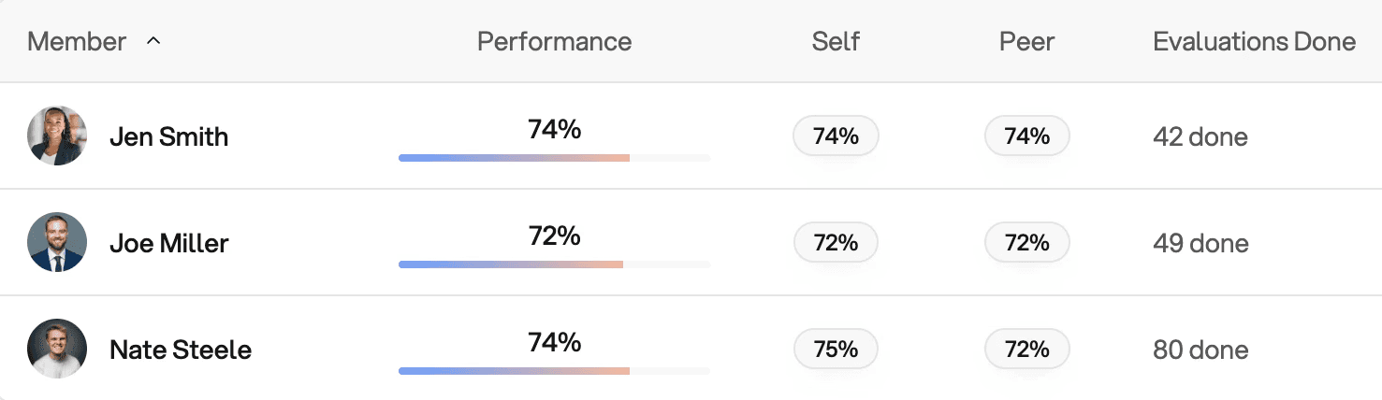Click the Peer column header

pyautogui.click(x=1026, y=42)
